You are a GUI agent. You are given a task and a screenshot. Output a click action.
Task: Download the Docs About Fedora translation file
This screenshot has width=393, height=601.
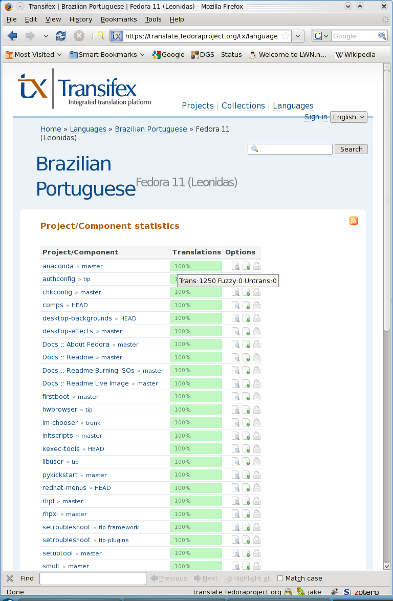click(x=246, y=344)
